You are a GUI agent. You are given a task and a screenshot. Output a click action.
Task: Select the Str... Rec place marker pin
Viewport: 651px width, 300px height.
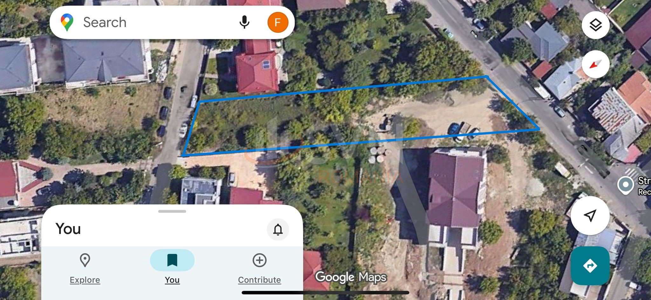tap(625, 185)
